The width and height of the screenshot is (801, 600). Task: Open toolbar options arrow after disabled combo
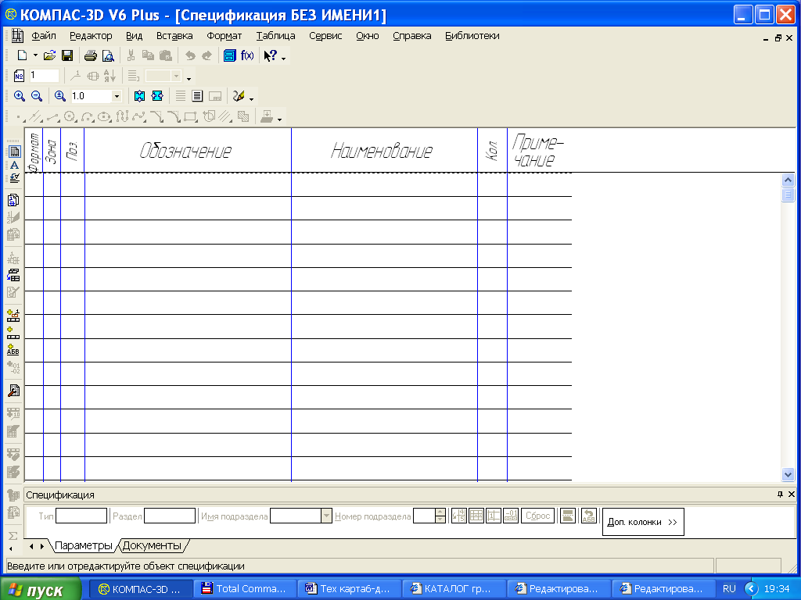(x=189, y=78)
